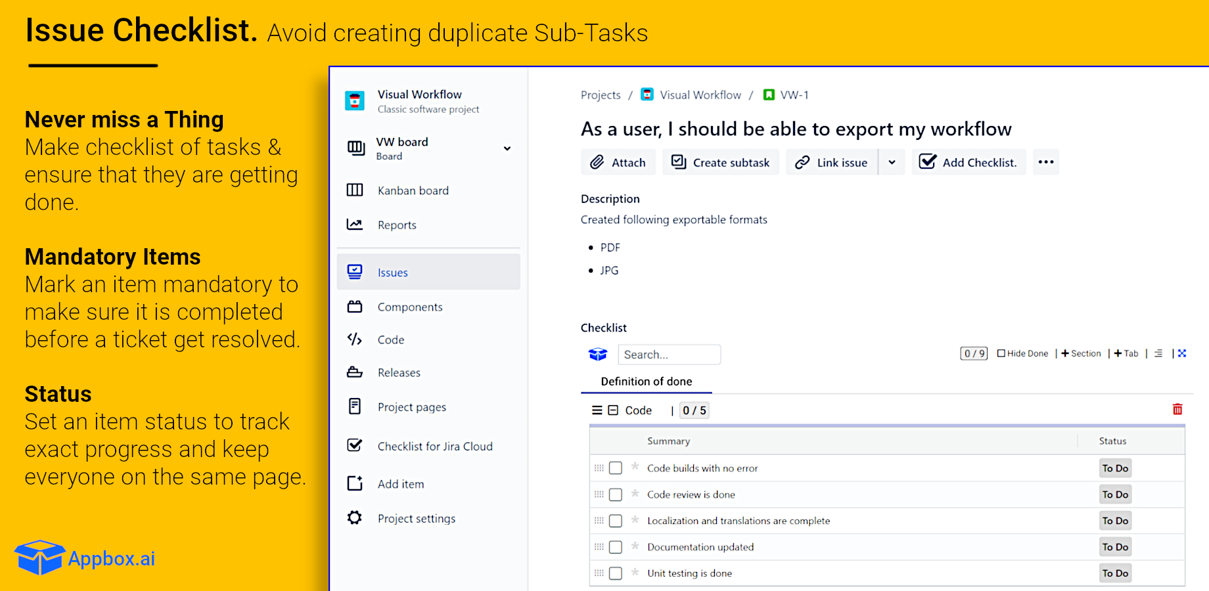Open status dropdown for Unit testing is done
1209x591 pixels.
pyautogui.click(x=1115, y=573)
